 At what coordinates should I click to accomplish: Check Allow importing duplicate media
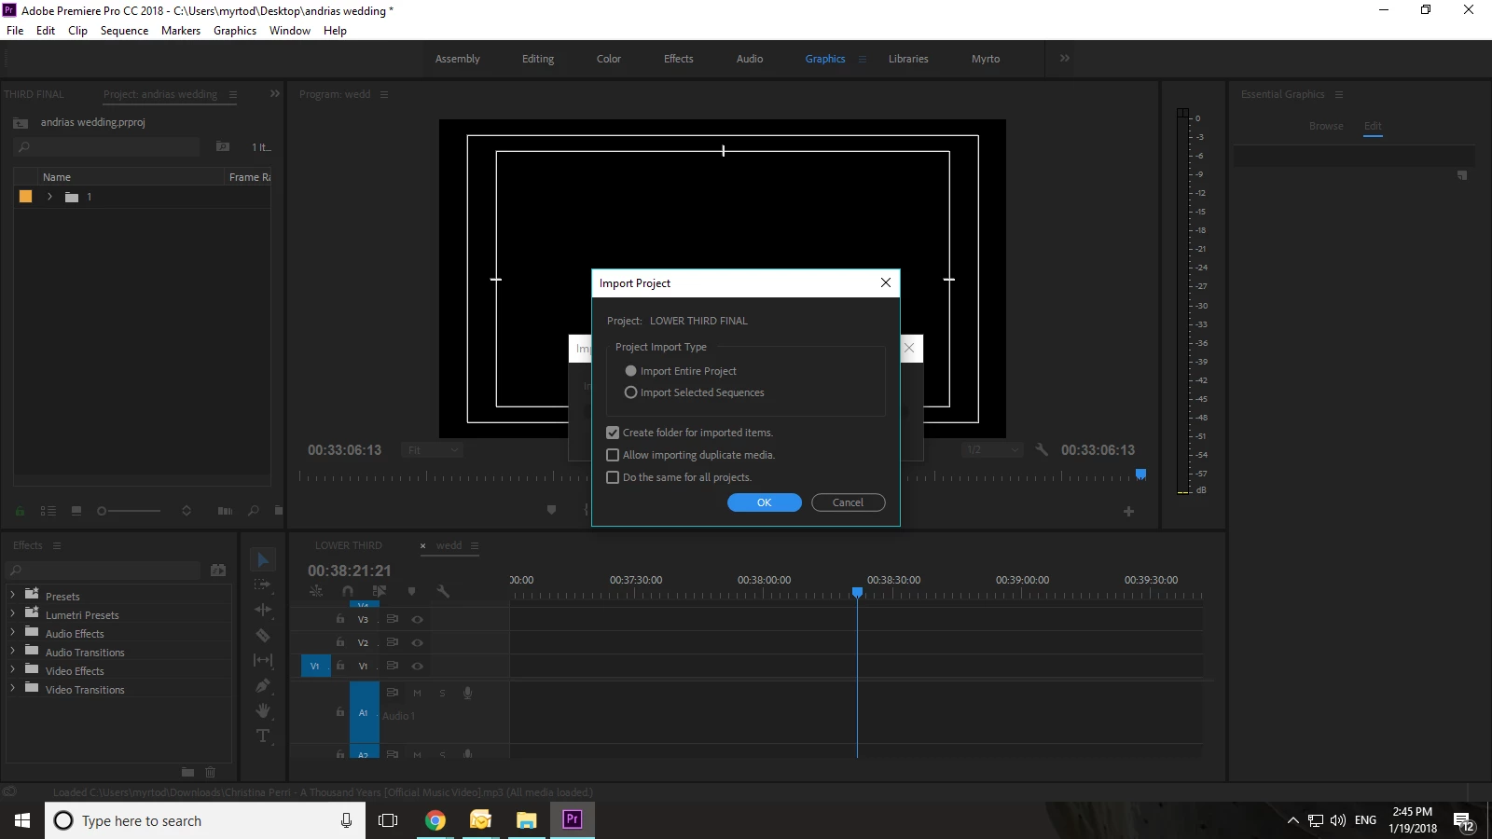tap(613, 455)
